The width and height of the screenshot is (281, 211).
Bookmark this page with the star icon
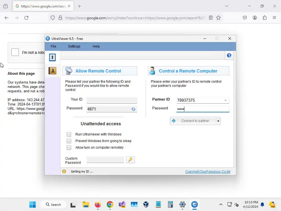pos(218,18)
